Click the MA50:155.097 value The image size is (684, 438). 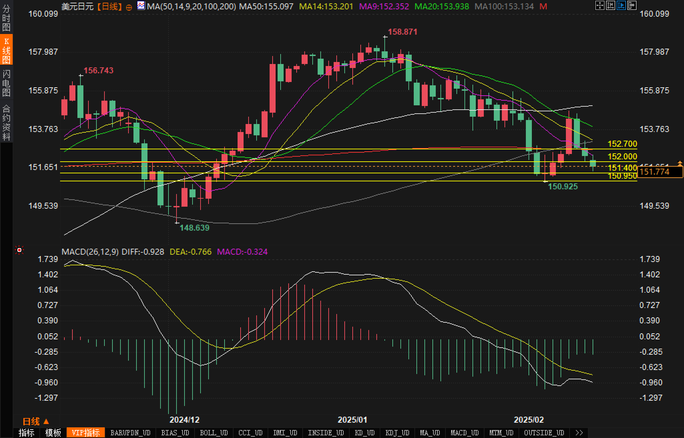pyautogui.click(x=266, y=6)
